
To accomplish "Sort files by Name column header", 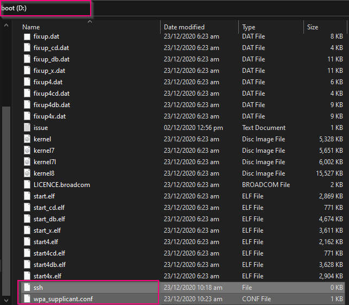I will (x=31, y=27).
